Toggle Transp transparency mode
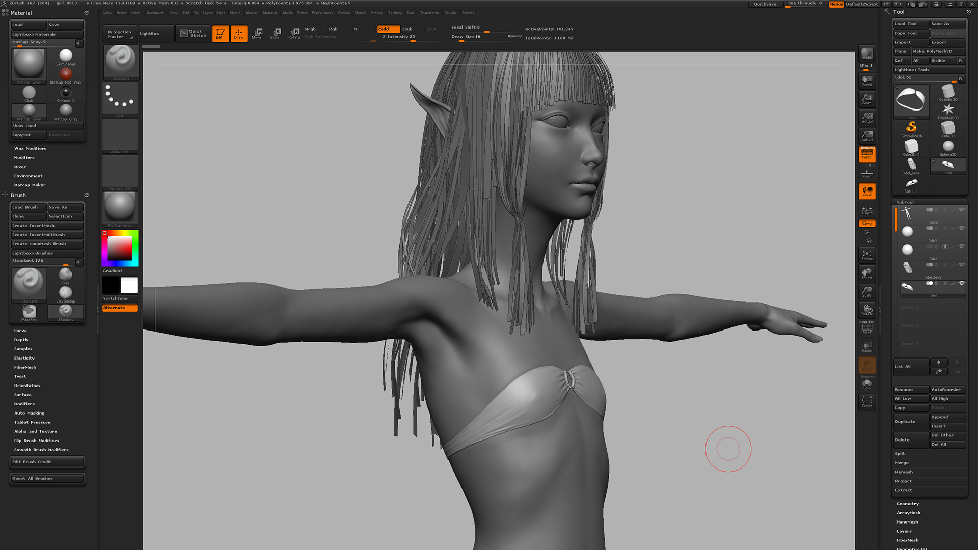 pyautogui.click(x=867, y=347)
